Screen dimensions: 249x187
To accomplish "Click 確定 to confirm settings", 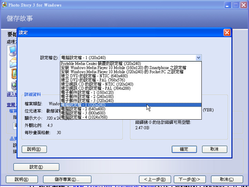I will (x=184, y=149).
